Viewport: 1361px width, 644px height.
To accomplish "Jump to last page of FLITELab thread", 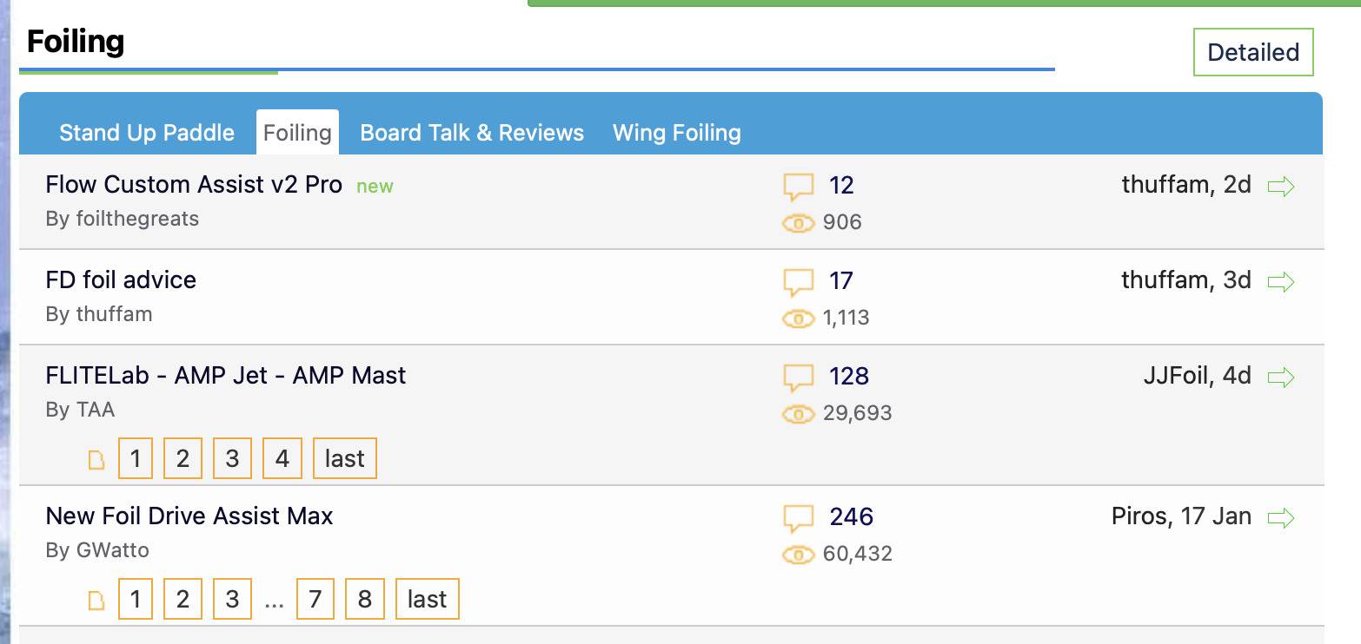I will [345, 458].
